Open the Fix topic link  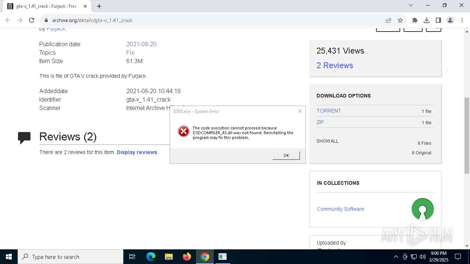pos(130,52)
